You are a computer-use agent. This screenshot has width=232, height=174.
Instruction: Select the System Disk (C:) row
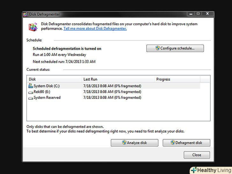114,86
